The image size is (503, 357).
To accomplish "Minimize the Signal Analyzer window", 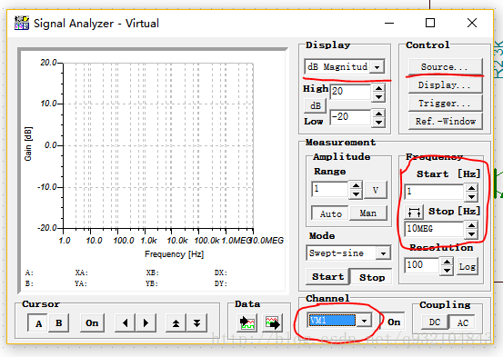I will (x=389, y=23).
